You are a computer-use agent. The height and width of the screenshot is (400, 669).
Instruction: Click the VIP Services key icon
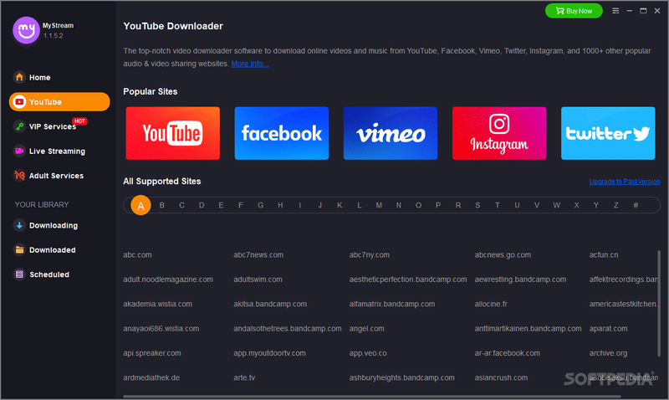tap(19, 126)
